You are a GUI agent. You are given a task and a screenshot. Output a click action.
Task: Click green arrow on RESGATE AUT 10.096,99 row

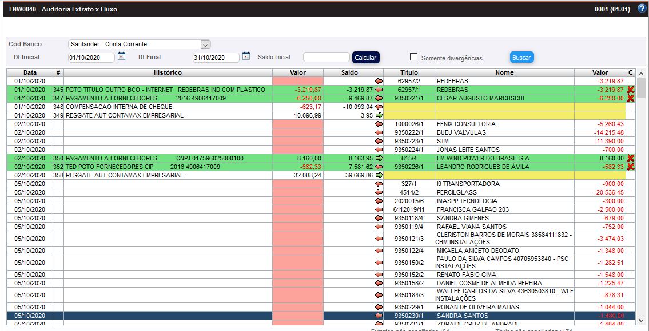(x=379, y=115)
